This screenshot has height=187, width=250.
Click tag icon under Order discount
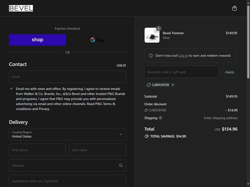(146, 110)
